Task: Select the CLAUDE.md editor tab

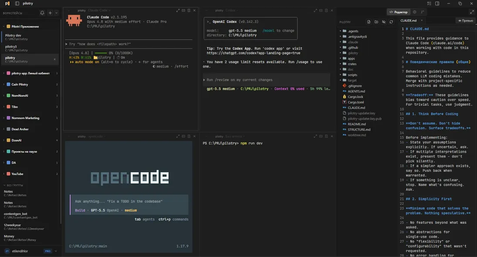Action: click(409, 20)
